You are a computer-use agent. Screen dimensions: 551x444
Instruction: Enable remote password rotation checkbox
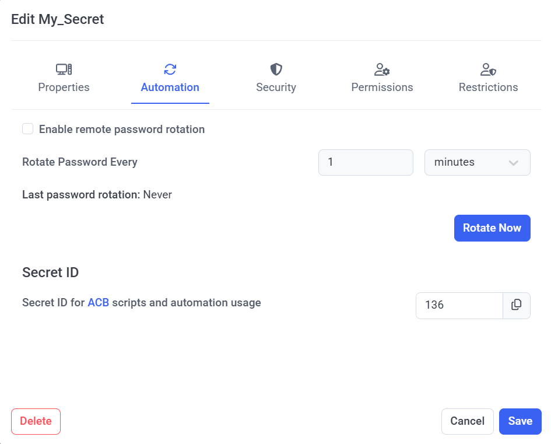[x=27, y=129]
